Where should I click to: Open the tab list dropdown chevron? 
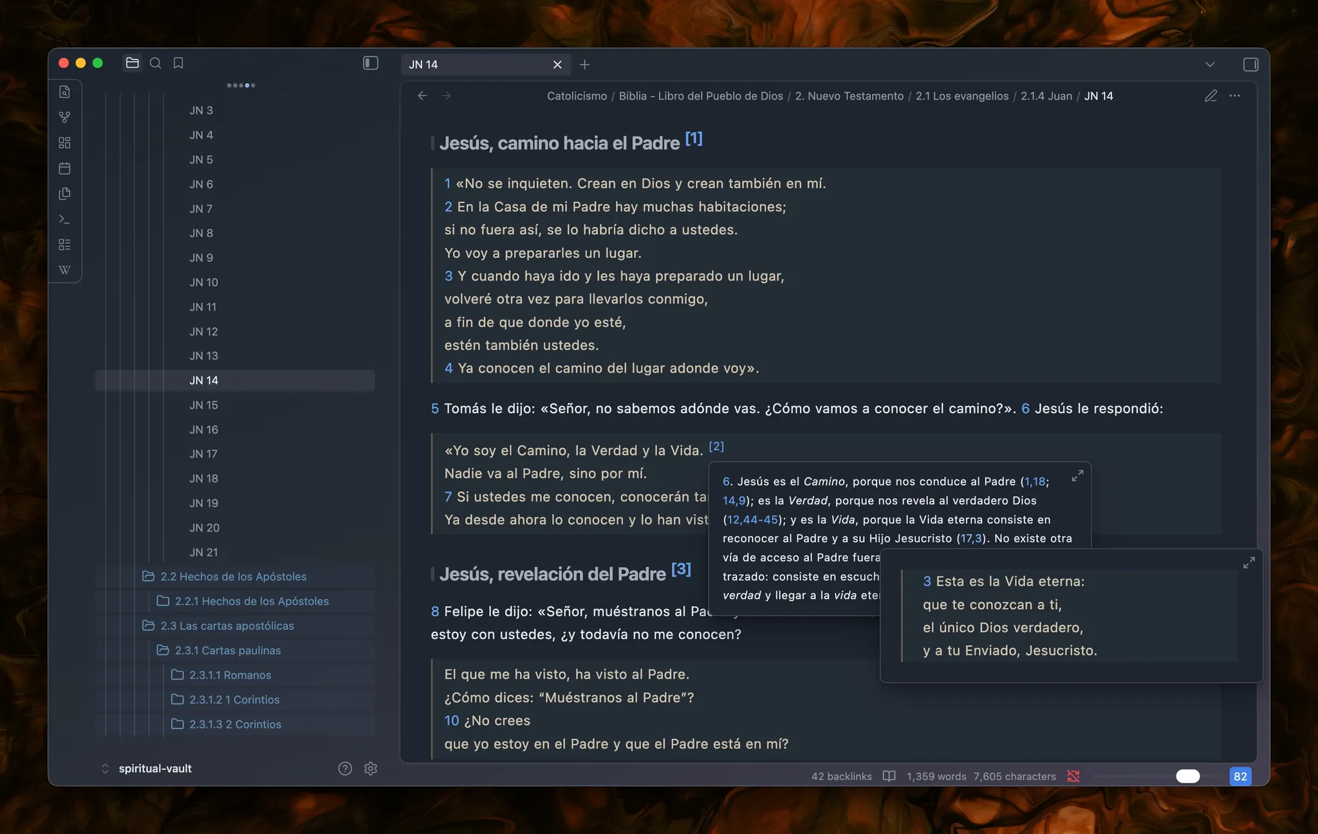[1210, 64]
